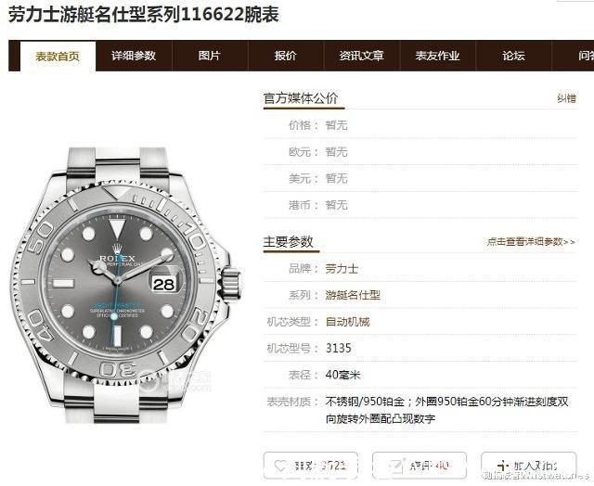The height and width of the screenshot is (486, 594).
Task: Open the 表款首页 tab
Action: (58, 56)
